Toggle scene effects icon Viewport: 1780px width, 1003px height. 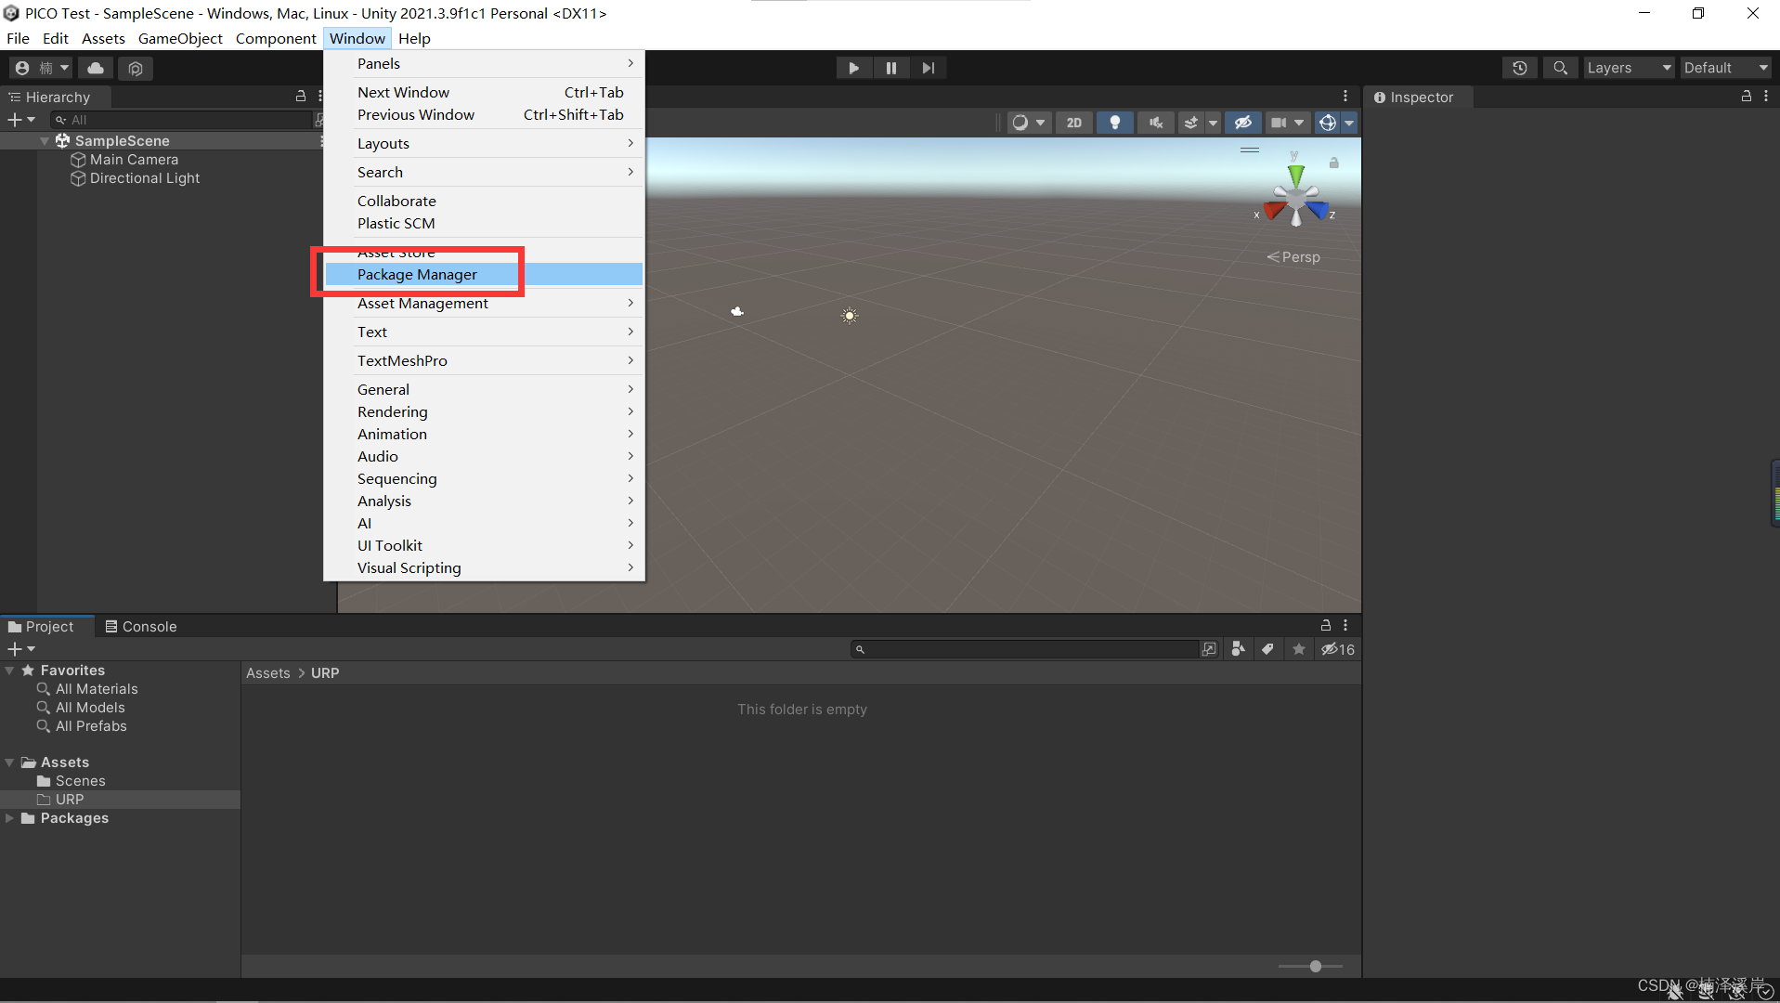click(1191, 123)
